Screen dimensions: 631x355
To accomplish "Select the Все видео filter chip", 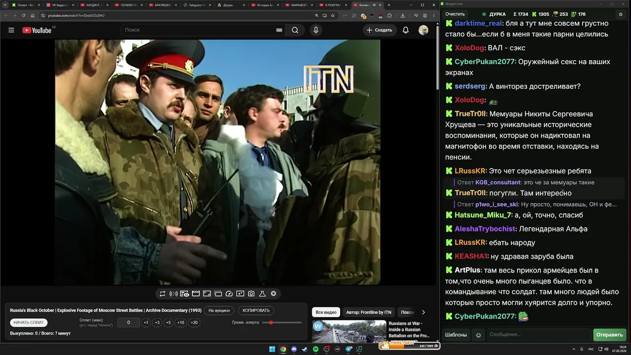I will coord(326,312).
